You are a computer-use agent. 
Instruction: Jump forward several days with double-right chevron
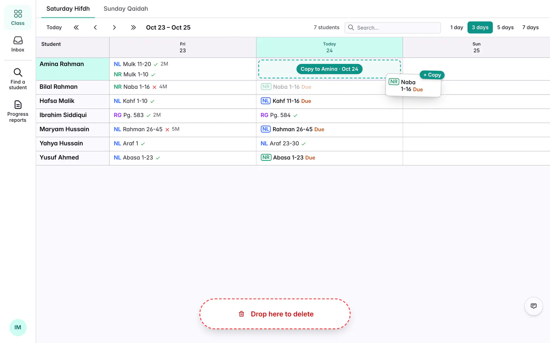point(133,27)
